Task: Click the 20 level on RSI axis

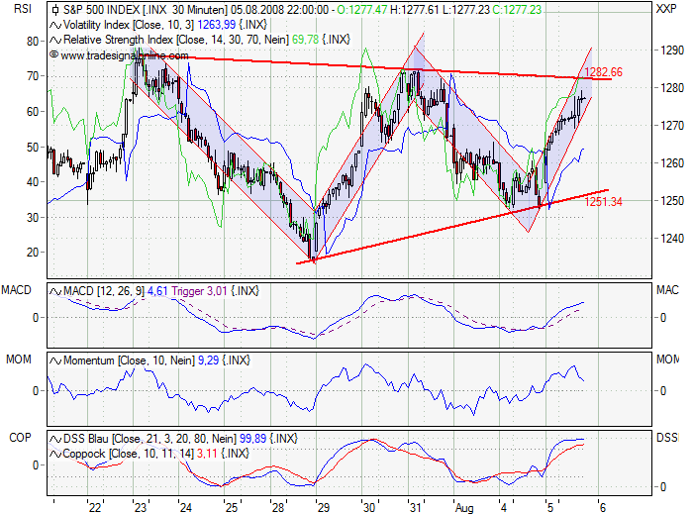Action: pos(33,253)
